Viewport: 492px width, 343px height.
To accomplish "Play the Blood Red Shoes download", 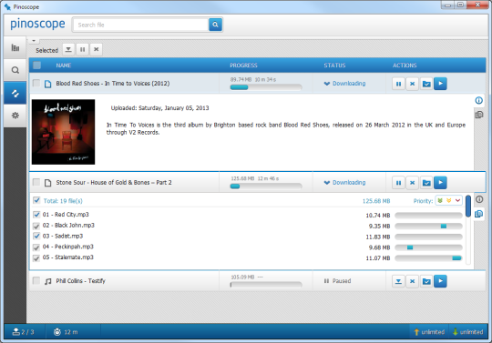I will point(441,84).
